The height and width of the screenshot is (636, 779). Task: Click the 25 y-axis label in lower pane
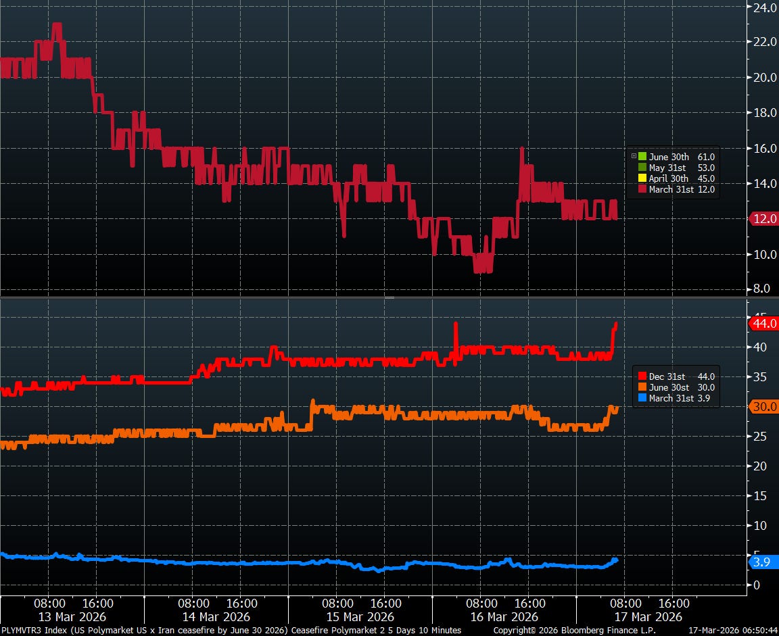coord(760,436)
